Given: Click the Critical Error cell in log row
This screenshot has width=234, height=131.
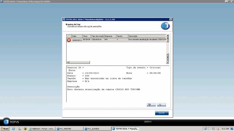Looking at the screenshot, I should coord(97,40).
